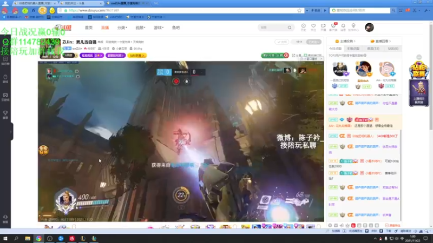Click the magnifier icon in the site search
433x243 pixels.
pyautogui.click(x=290, y=28)
